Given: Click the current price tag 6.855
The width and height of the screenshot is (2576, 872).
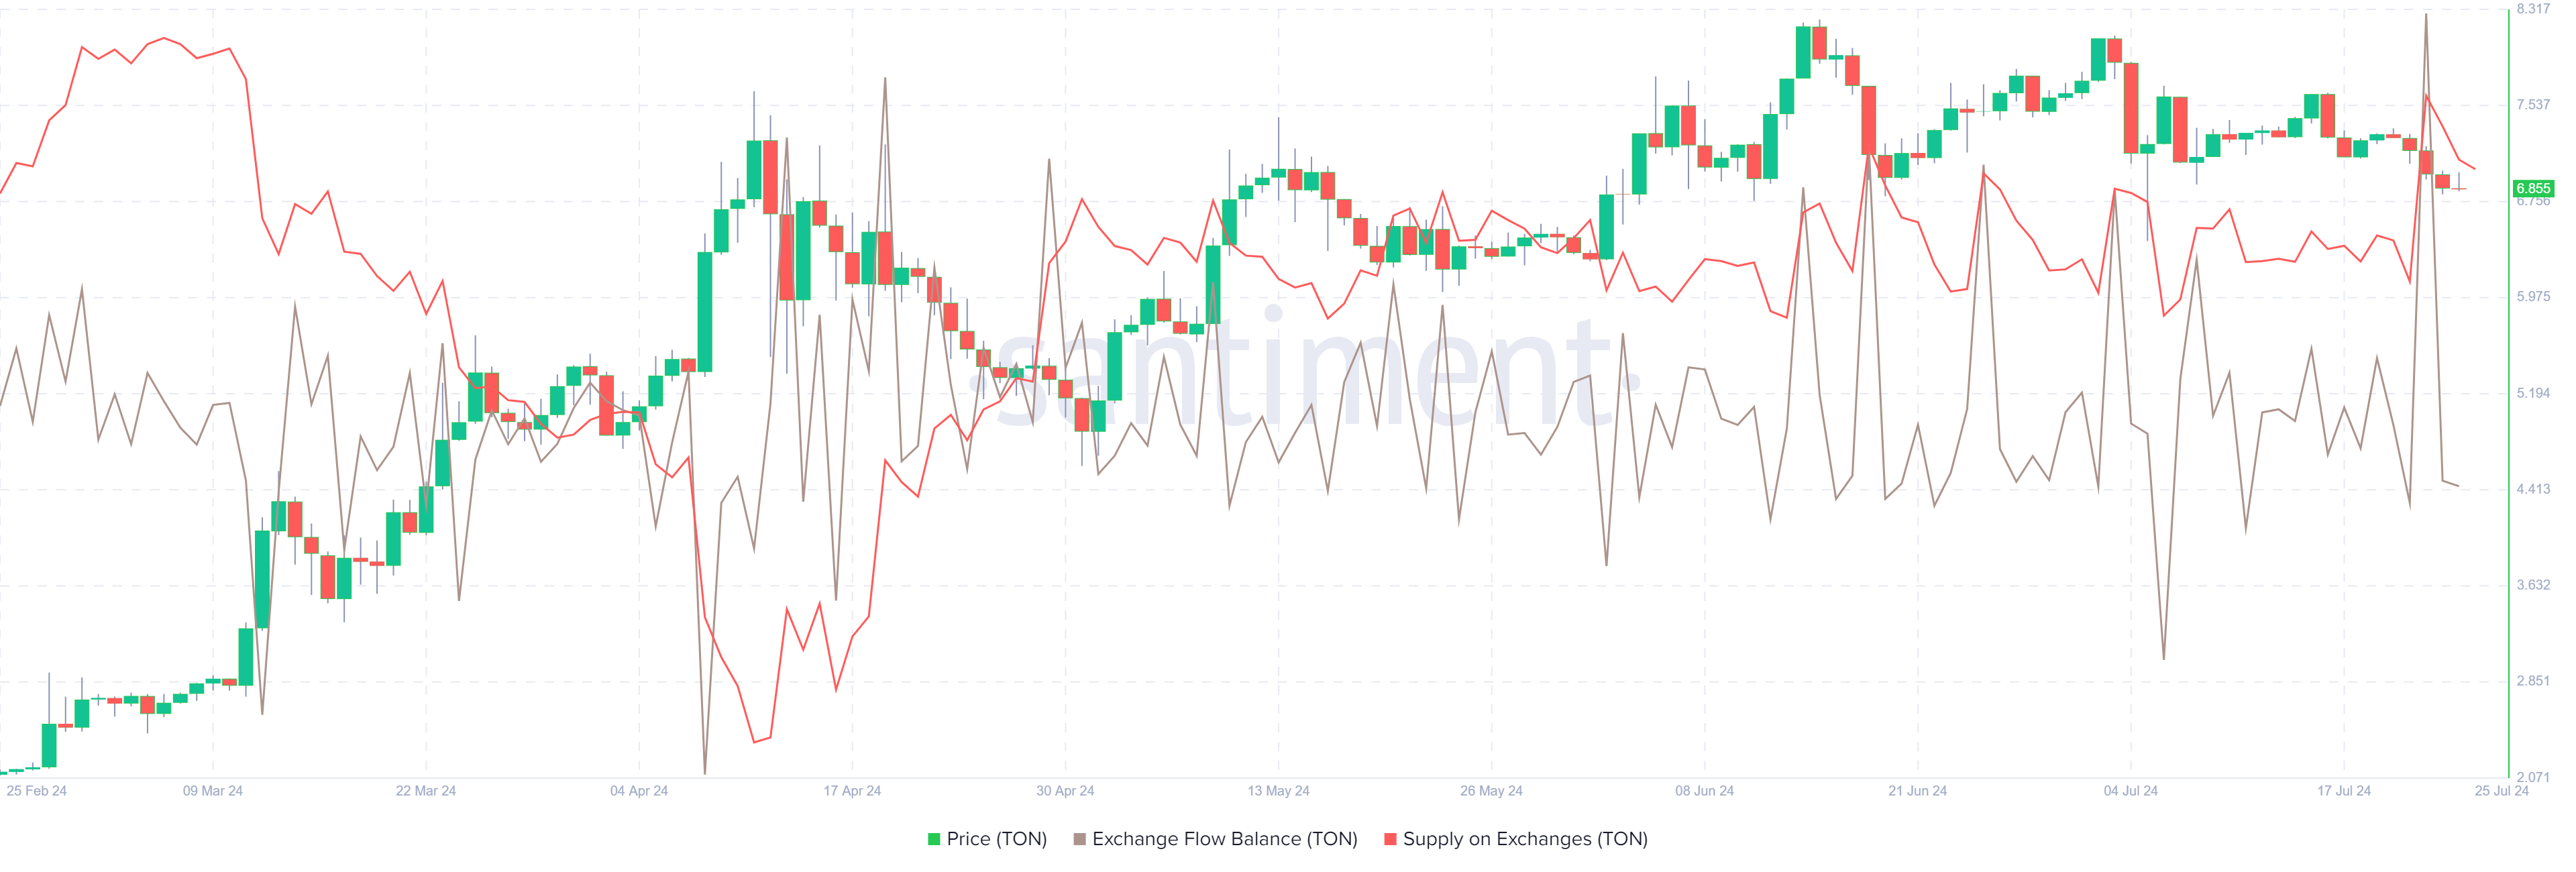Looking at the screenshot, I should coord(2533,188).
